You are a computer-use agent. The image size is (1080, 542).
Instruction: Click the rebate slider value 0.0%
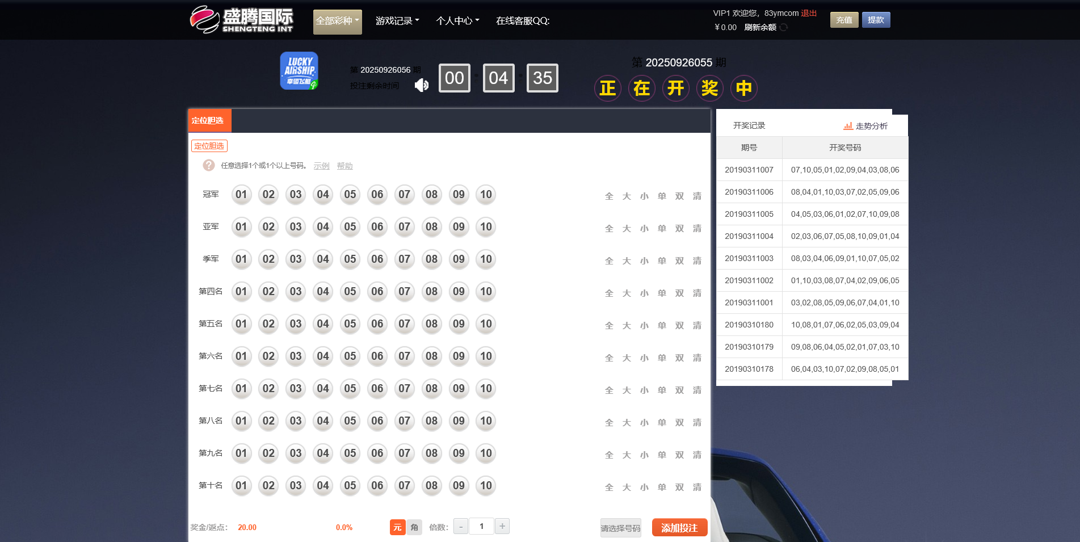344,527
